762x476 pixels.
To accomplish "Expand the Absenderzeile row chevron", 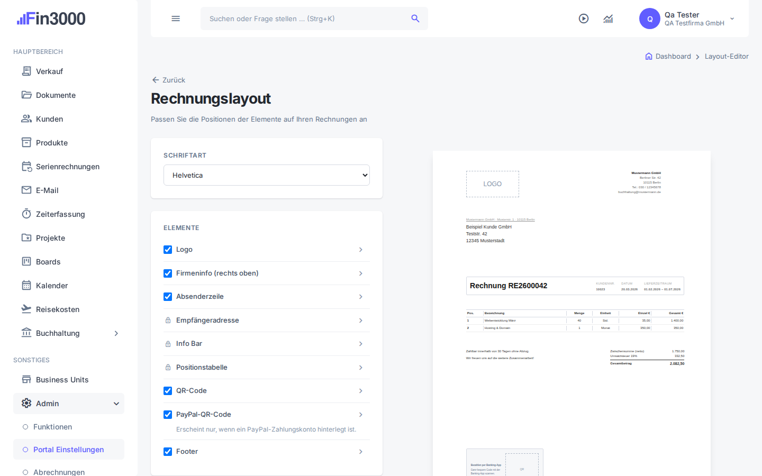I will [361, 297].
